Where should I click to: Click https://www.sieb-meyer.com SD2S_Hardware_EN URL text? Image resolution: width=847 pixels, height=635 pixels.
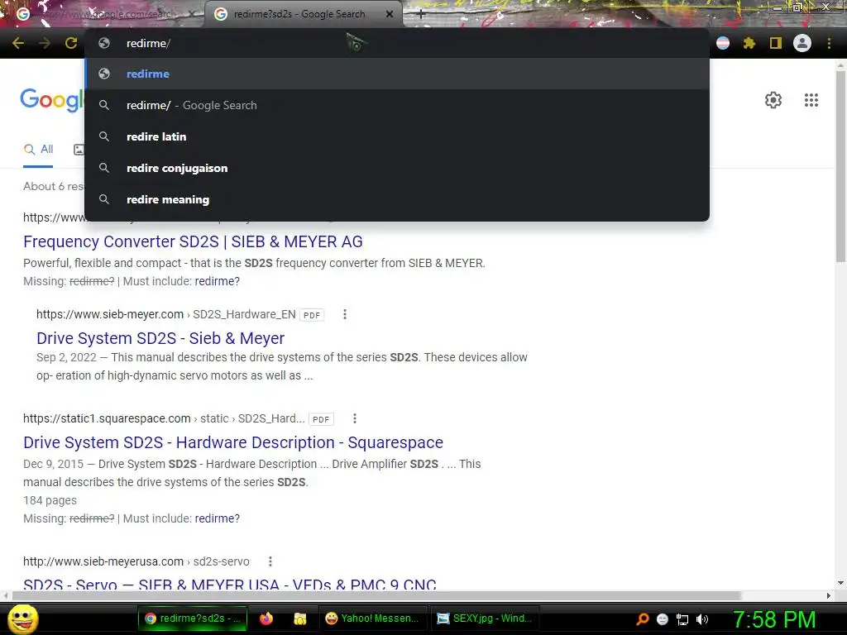165,314
